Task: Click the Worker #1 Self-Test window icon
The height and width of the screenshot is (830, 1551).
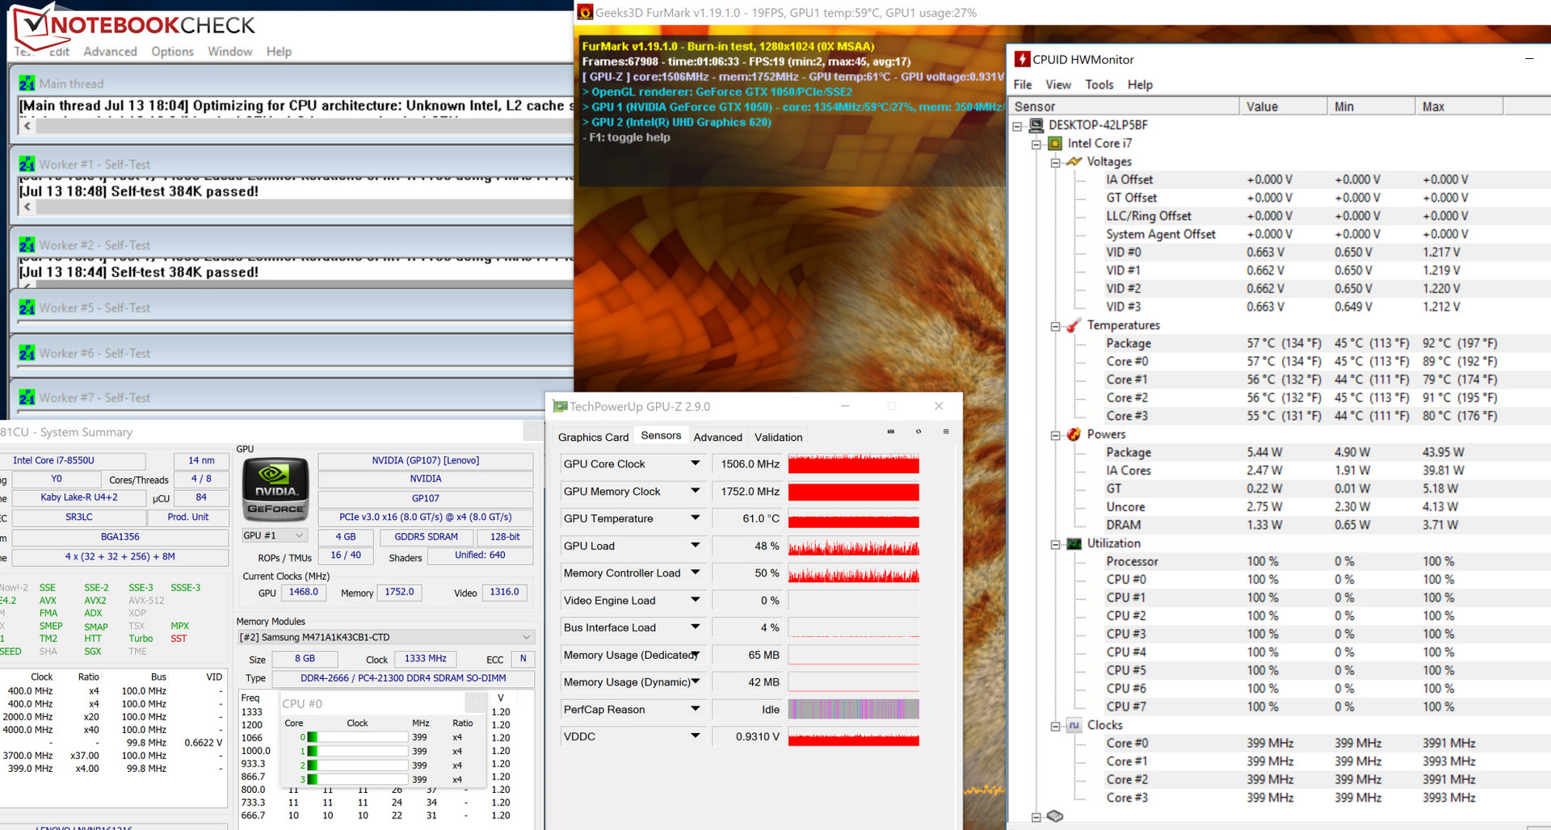Action: tap(27, 164)
